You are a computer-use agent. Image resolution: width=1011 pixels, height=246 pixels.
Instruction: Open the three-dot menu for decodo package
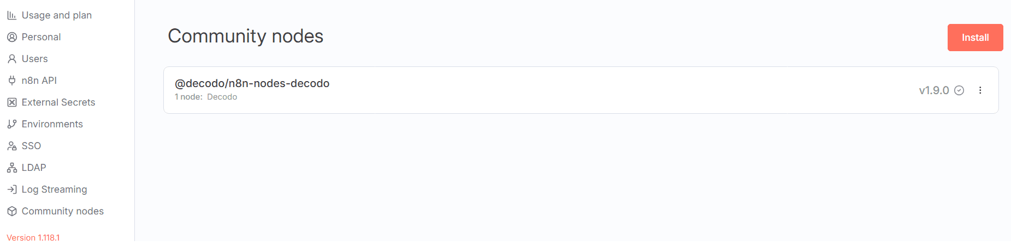click(x=980, y=90)
